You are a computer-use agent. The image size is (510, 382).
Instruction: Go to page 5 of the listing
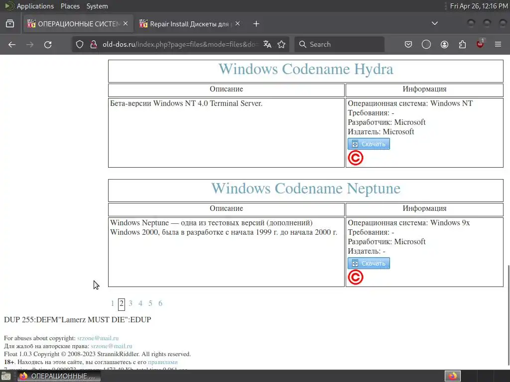click(x=150, y=303)
